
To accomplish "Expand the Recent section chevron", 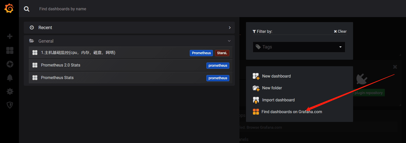I will click(230, 28).
